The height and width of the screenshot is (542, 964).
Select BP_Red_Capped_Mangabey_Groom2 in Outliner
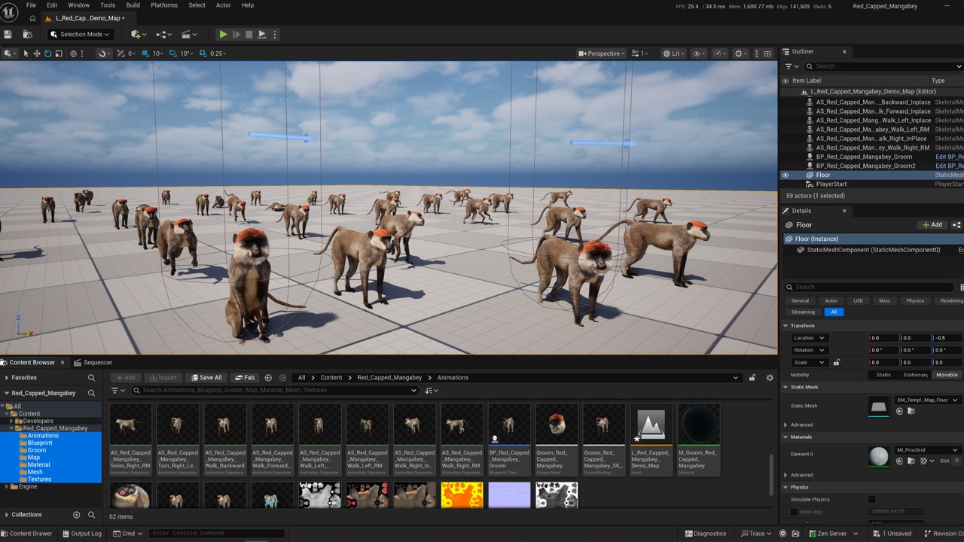[x=866, y=166]
